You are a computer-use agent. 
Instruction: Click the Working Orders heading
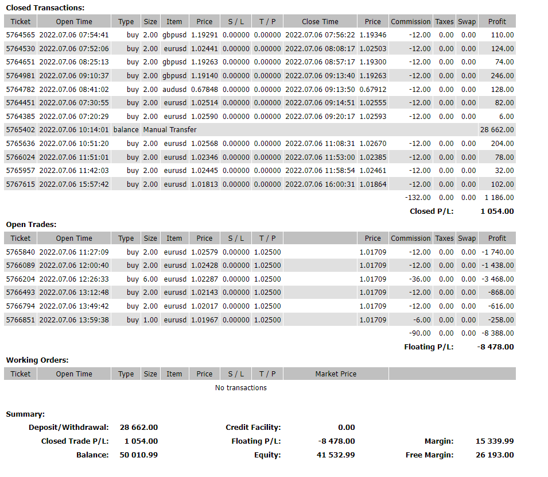pyautogui.click(x=37, y=360)
